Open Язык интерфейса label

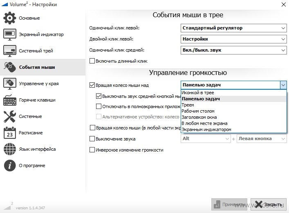tap(37, 149)
